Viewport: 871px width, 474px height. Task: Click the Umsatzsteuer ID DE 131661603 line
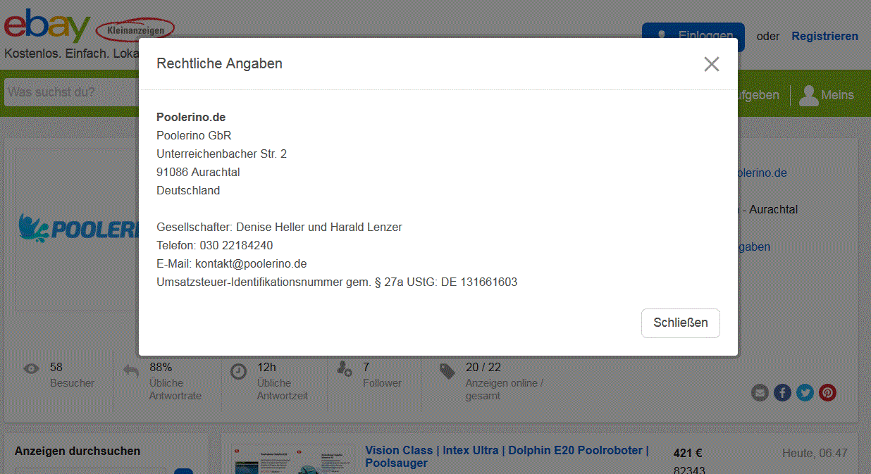tap(337, 282)
